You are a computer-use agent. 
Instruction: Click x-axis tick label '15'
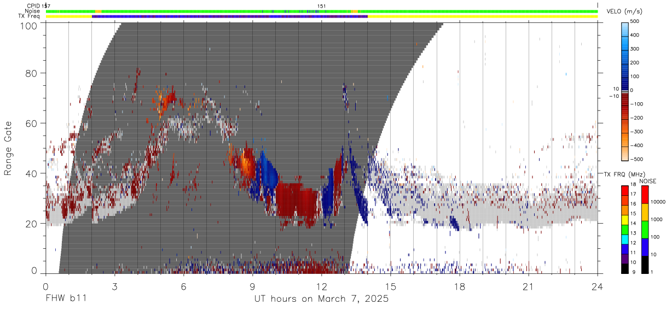click(x=390, y=286)
